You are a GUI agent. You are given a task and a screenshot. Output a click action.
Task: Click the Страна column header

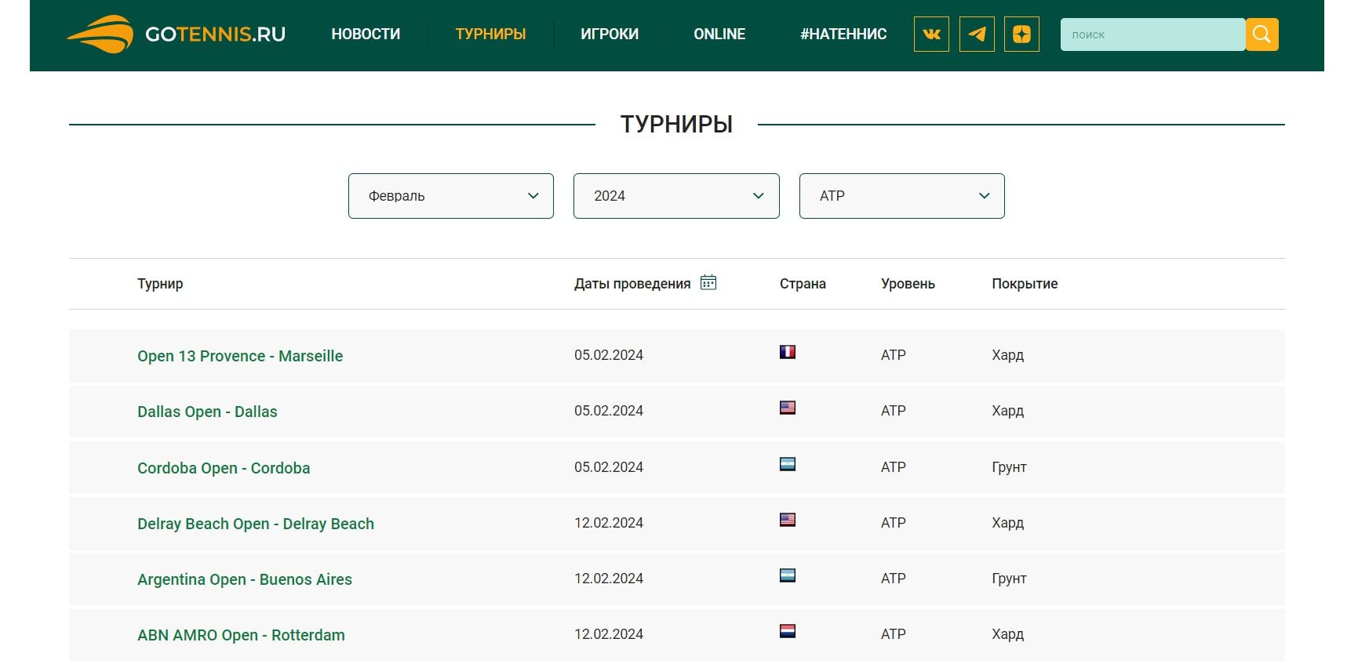(x=803, y=284)
